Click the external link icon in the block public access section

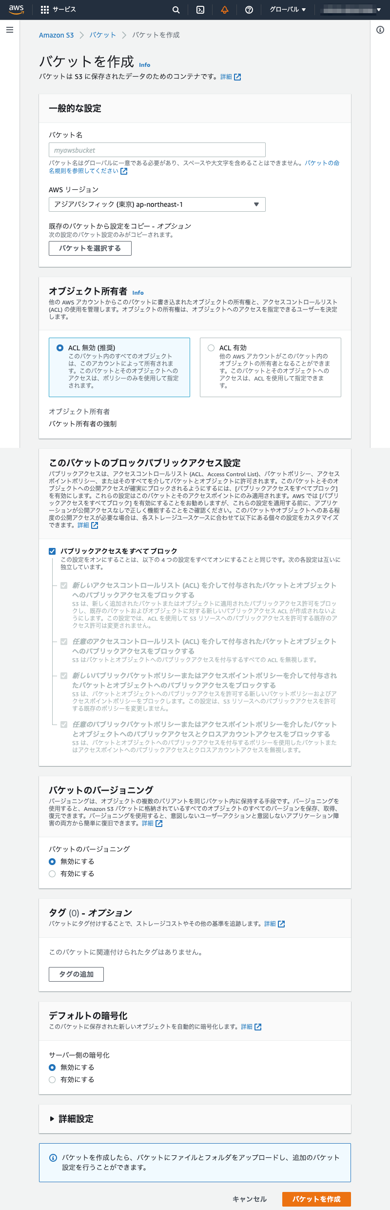click(x=95, y=525)
